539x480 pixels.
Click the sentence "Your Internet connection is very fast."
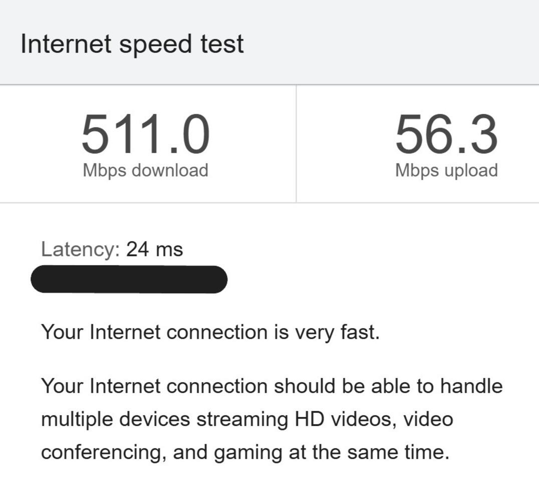pos(210,332)
